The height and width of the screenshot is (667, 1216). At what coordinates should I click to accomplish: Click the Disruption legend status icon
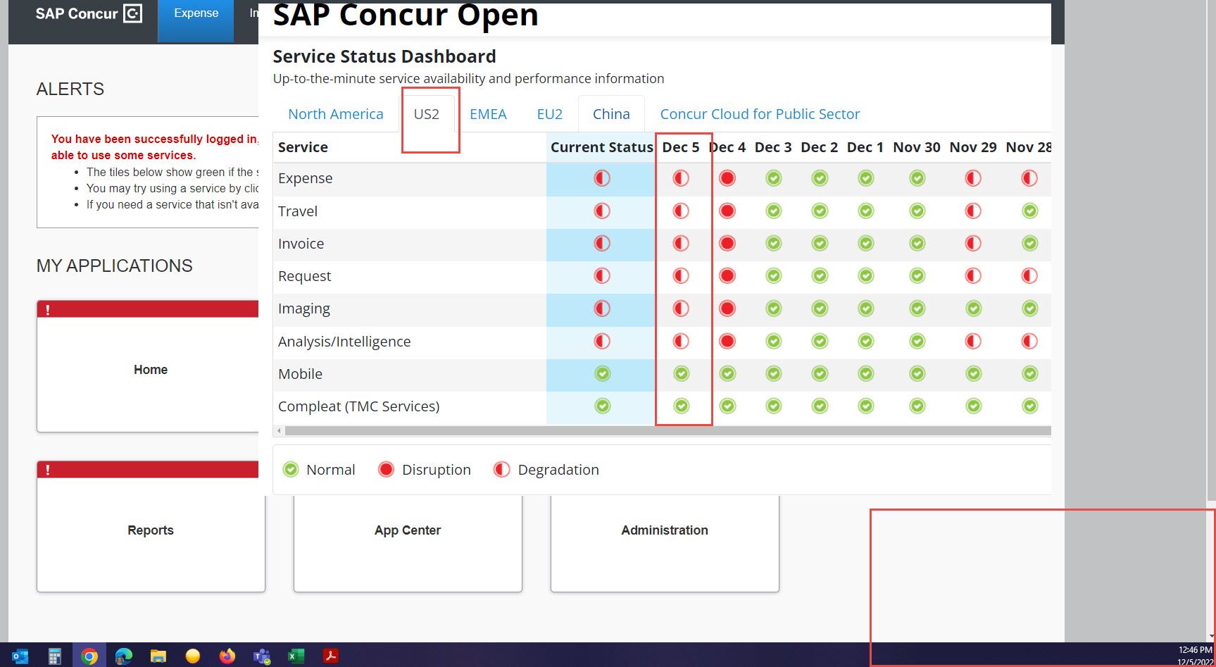[386, 469]
